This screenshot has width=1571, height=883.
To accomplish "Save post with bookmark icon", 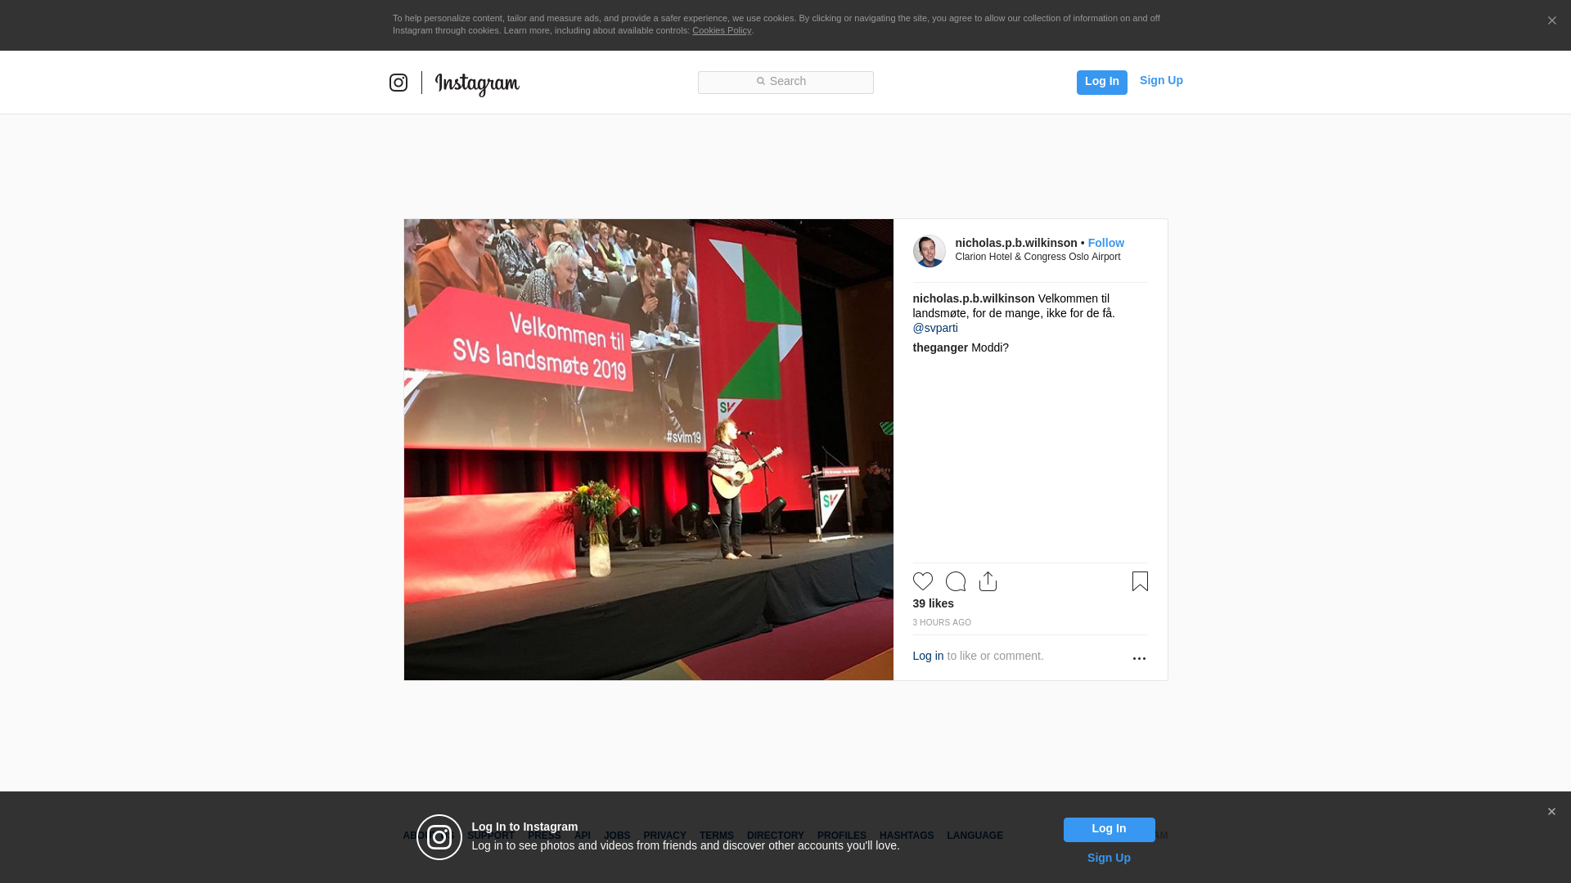I will coord(1140,581).
